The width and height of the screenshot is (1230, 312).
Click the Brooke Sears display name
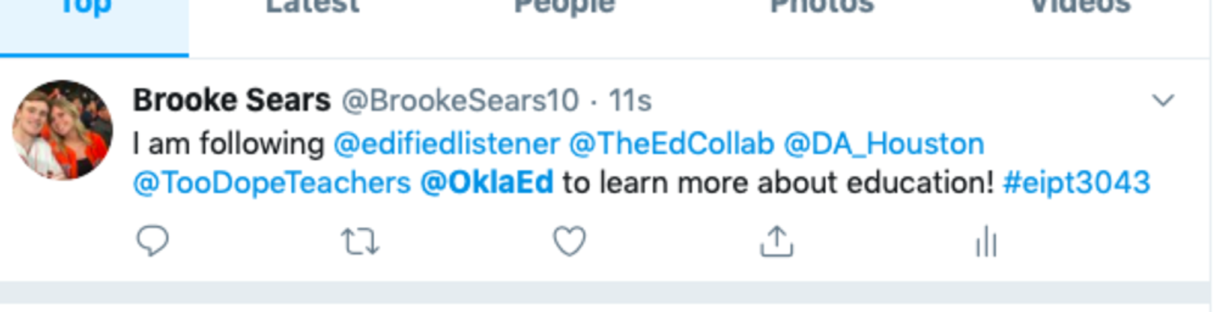pyautogui.click(x=232, y=100)
